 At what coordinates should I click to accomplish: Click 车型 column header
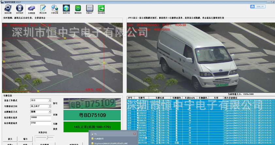coord(216,98)
